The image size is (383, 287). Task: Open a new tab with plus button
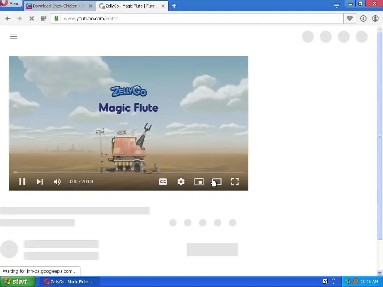pyautogui.click(x=174, y=6)
